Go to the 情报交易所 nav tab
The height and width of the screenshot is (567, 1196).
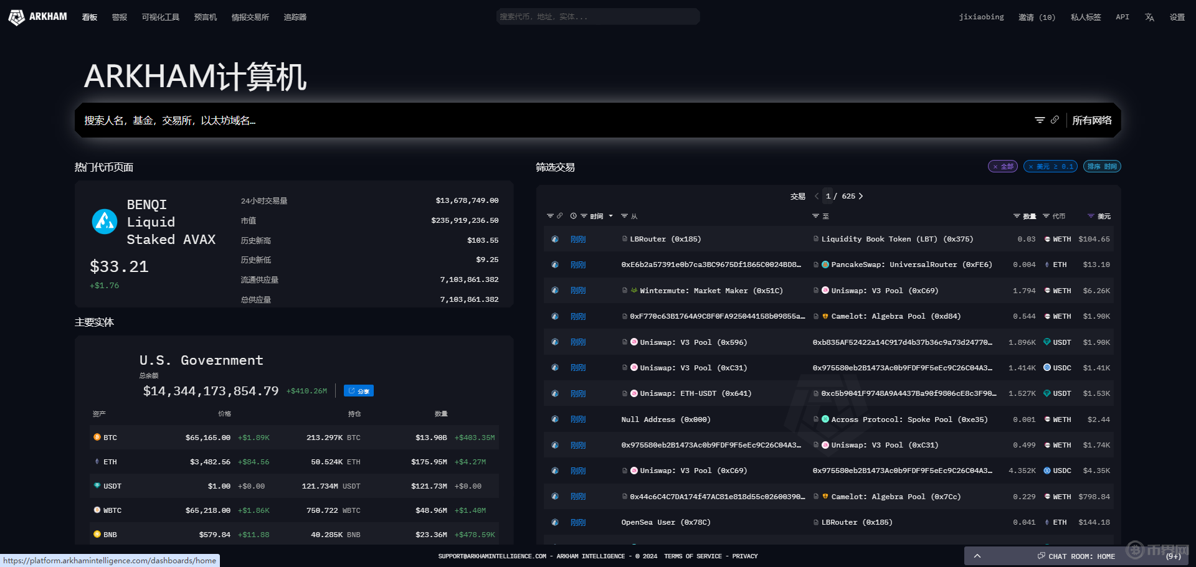(x=250, y=17)
